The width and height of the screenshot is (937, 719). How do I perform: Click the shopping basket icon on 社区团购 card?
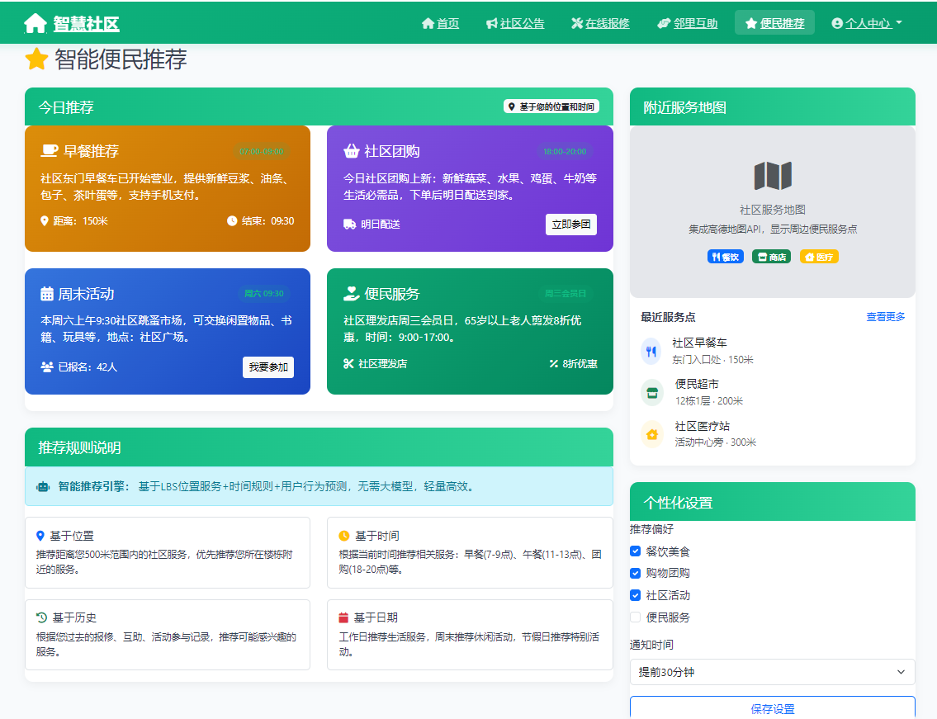[353, 150]
